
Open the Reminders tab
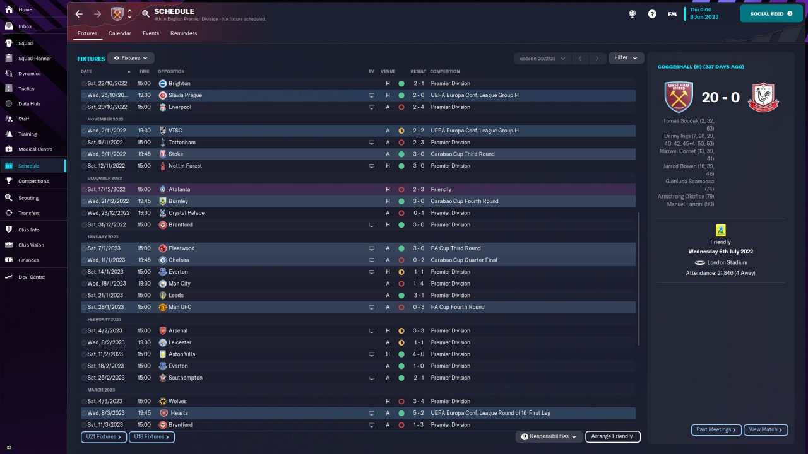[x=184, y=33]
